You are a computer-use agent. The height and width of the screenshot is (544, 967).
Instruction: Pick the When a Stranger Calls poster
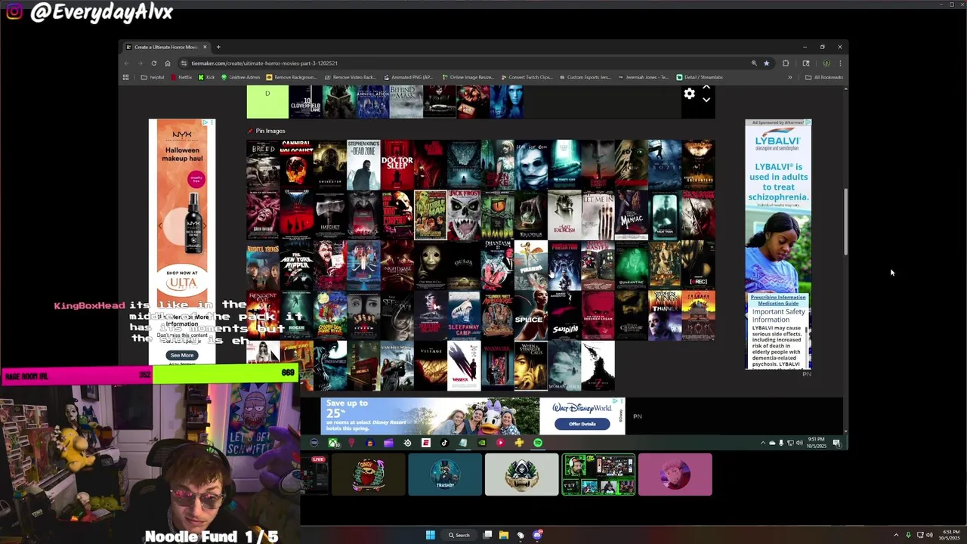pos(530,366)
